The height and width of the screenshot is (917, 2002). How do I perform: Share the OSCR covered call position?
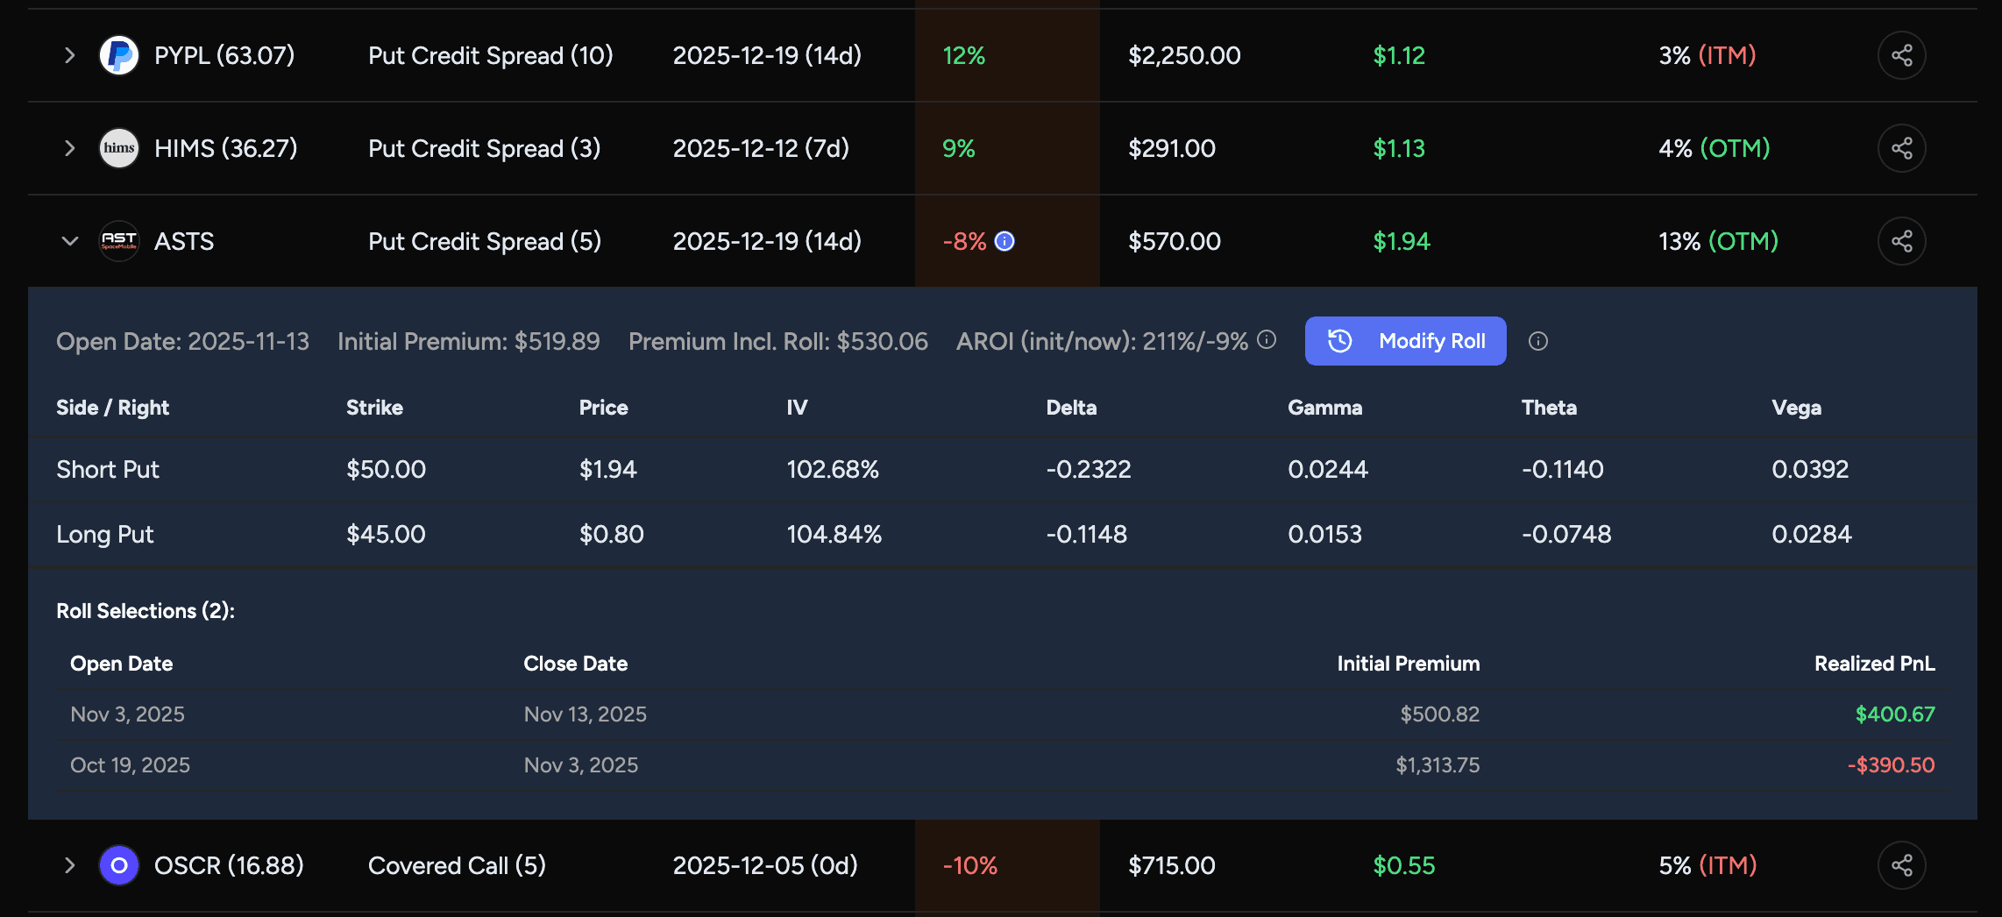1901,865
